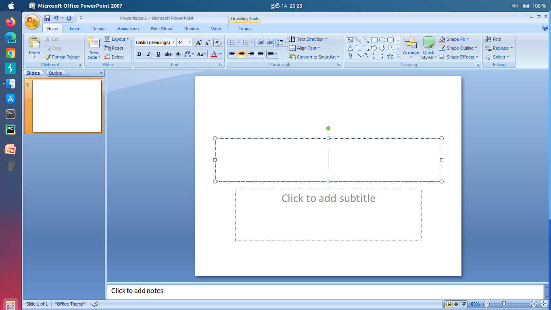Image resolution: width=551 pixels, height=310 pixels.
Task: Select the Down Arrow shape
Action: tap(382, 48)
